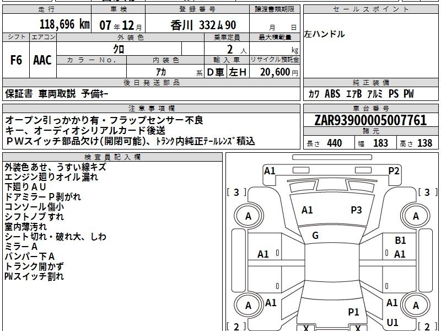Screen dimensions: 441x331
Task: Click the PS equipment entry
Action: tap(394, 94)
